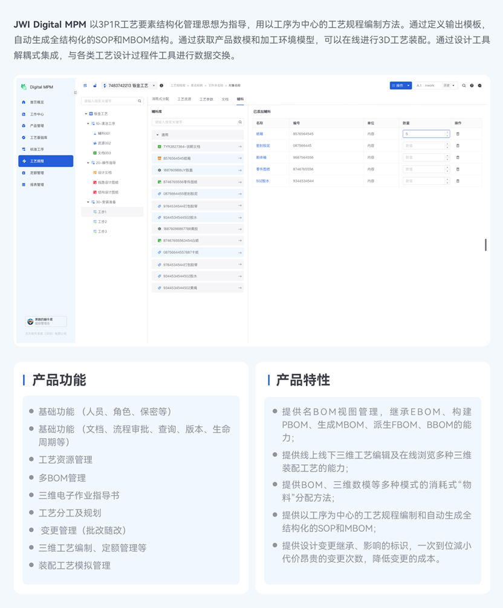
Task: Add 18876098867788黄胶 using its arrow icon
Action: (x=239, y=229)
